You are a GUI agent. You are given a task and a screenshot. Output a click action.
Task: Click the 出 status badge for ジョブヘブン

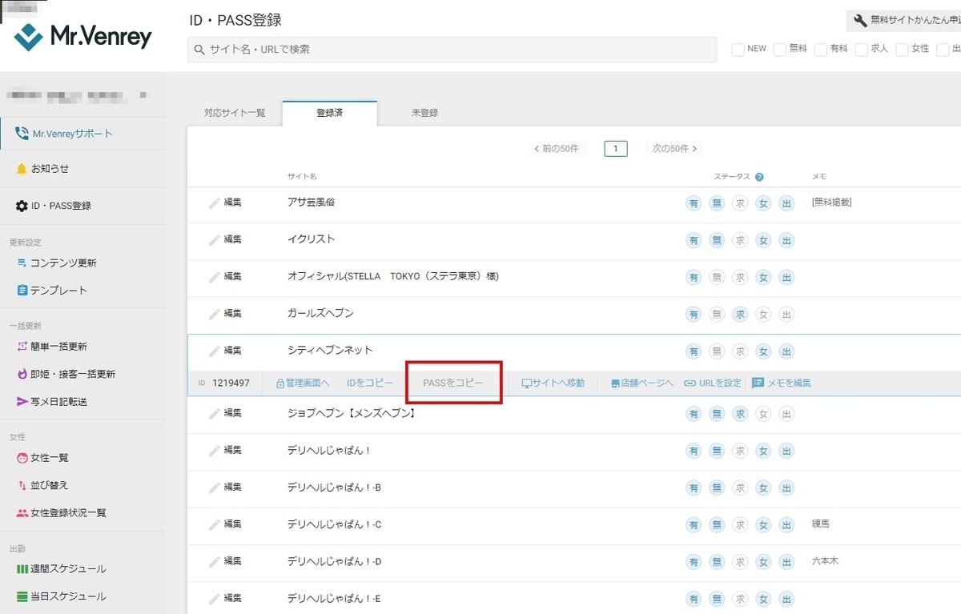(786, 413)
